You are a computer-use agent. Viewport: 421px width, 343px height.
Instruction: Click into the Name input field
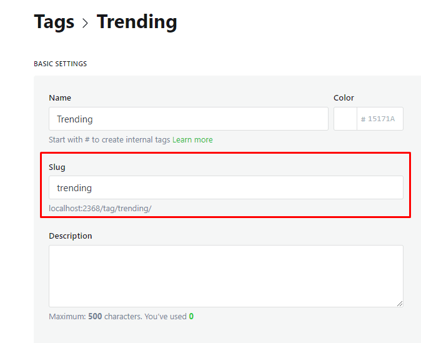point(188,119)
